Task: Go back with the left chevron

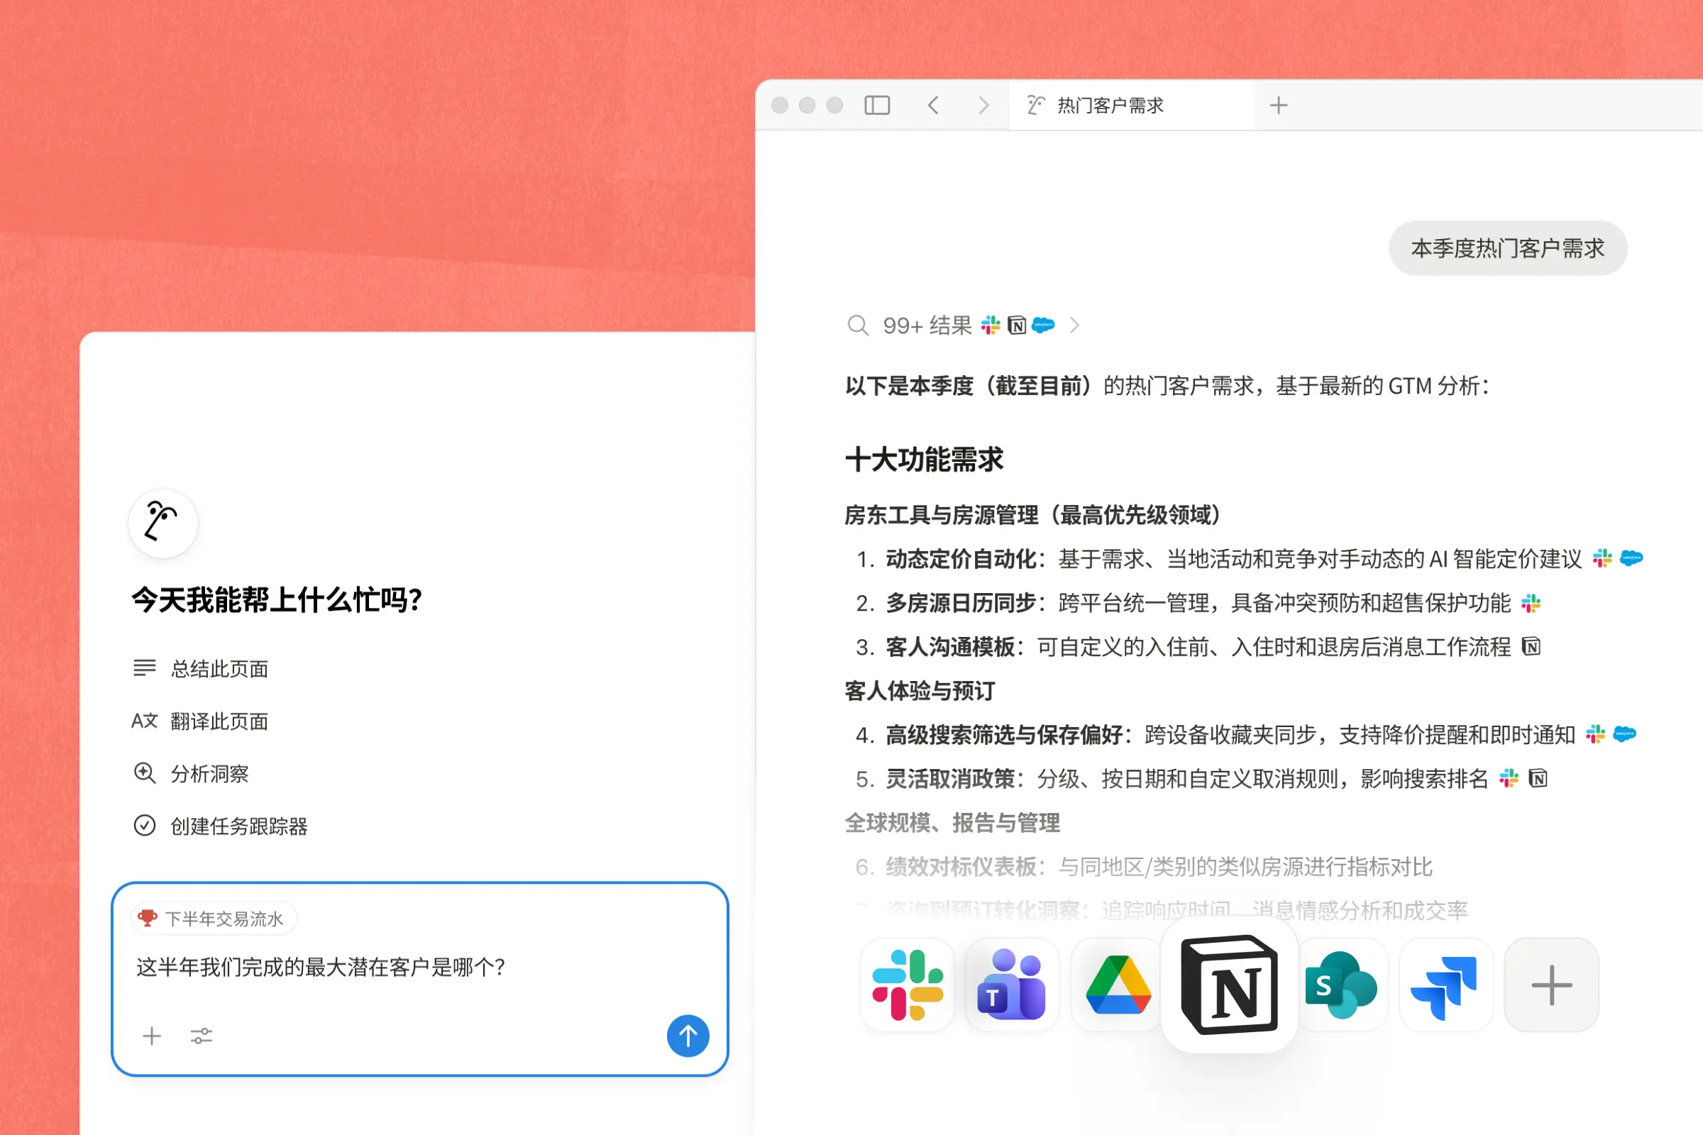Action: 933,105
